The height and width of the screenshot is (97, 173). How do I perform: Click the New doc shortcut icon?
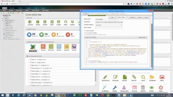point(125,77)
